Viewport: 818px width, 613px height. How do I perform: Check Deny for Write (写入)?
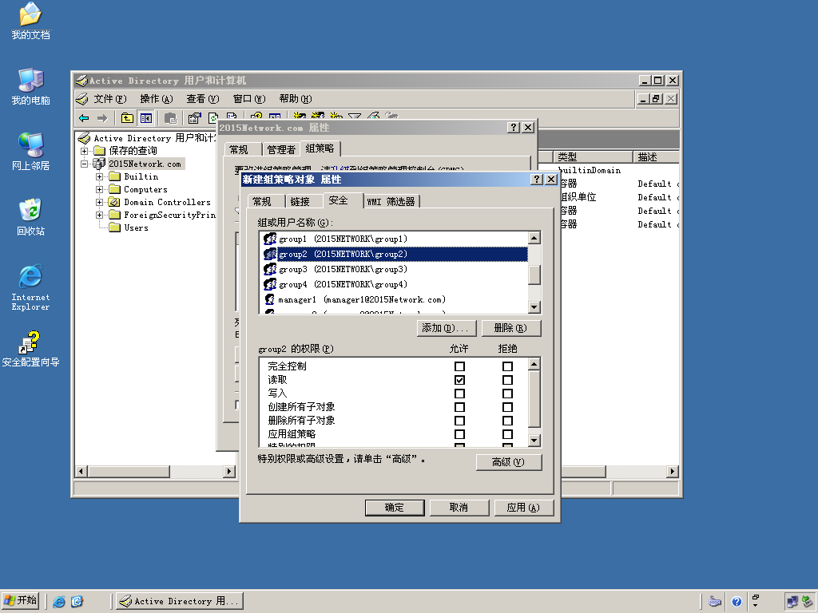tap(507, 394)
